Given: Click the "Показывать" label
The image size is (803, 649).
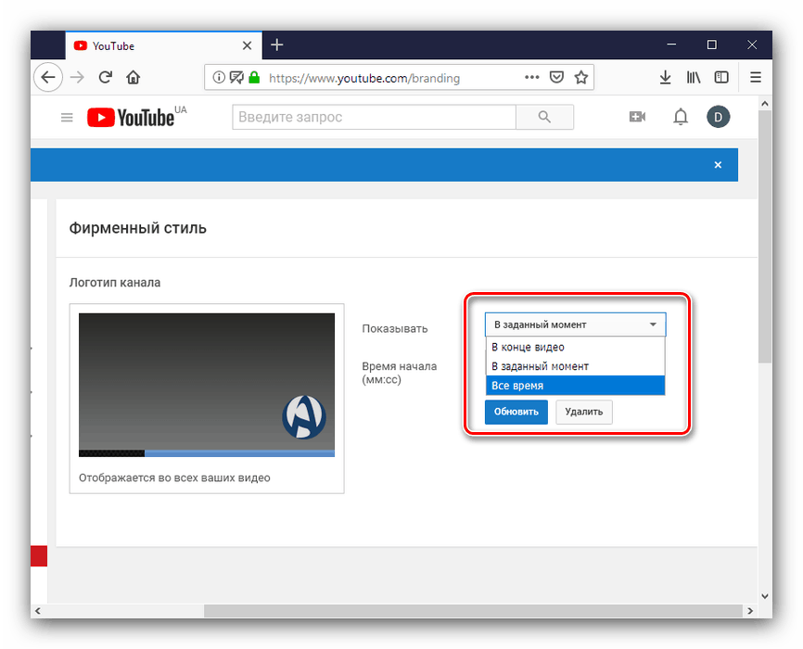Looking at the screenshot, I should click(x=395, y=329).
